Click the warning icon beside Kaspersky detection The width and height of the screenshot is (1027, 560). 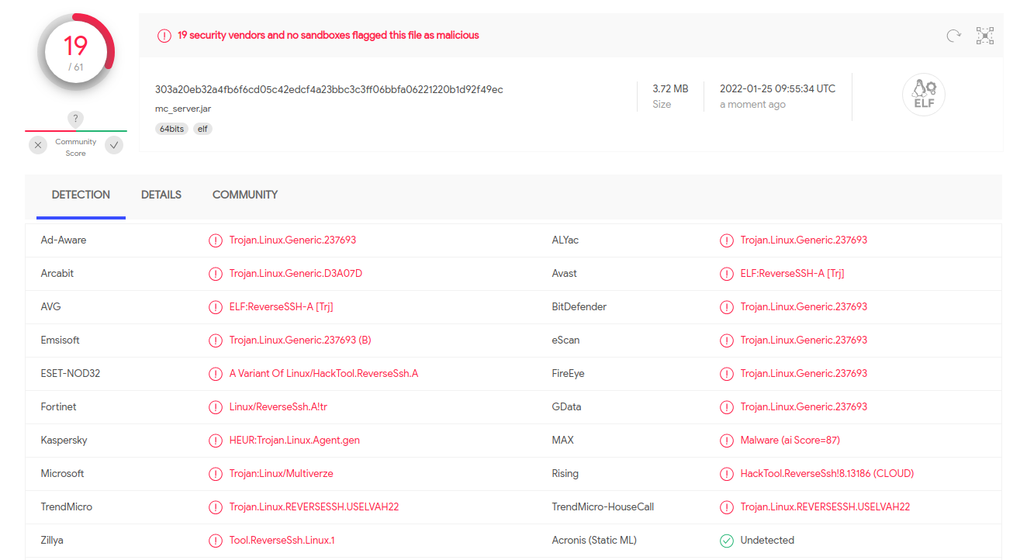[216, 441]
